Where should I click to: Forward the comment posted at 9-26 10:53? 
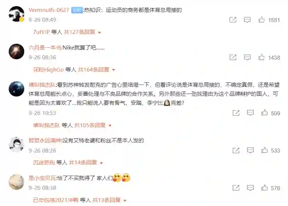[x=236, y=113]
